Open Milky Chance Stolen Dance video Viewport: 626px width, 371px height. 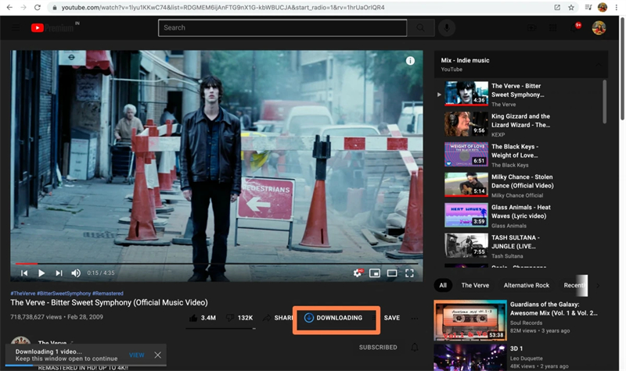coord(519,185)
